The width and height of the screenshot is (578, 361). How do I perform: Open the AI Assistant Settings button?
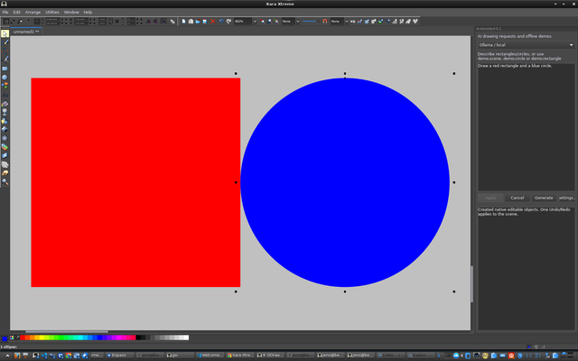[566, 198]
